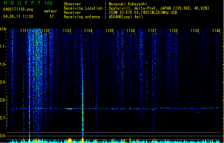Click the Receiving Location label
224x143 pixels.
[x=83, y=8]
